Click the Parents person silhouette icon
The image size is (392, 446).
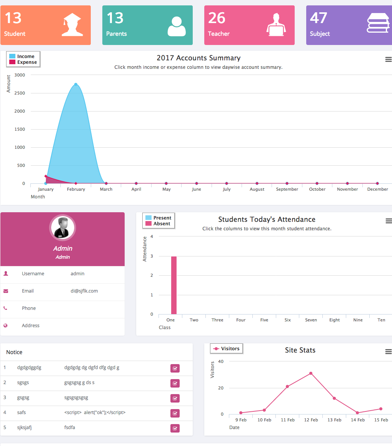click(177, 26)
